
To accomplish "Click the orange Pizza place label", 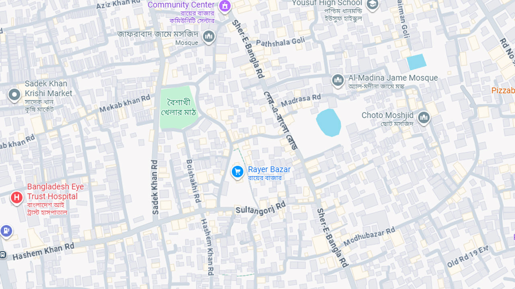I will (x=503, y=91).
